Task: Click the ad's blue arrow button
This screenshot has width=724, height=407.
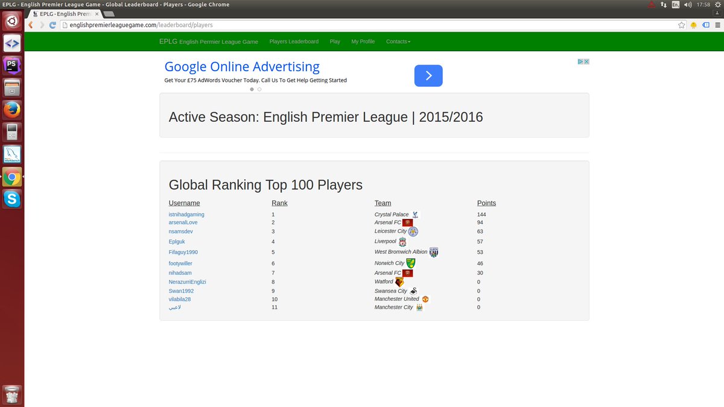Action: point(428,75)
